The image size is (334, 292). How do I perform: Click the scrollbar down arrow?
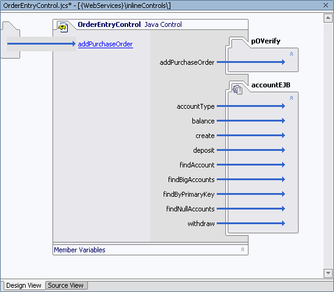[x=328, y=273]
